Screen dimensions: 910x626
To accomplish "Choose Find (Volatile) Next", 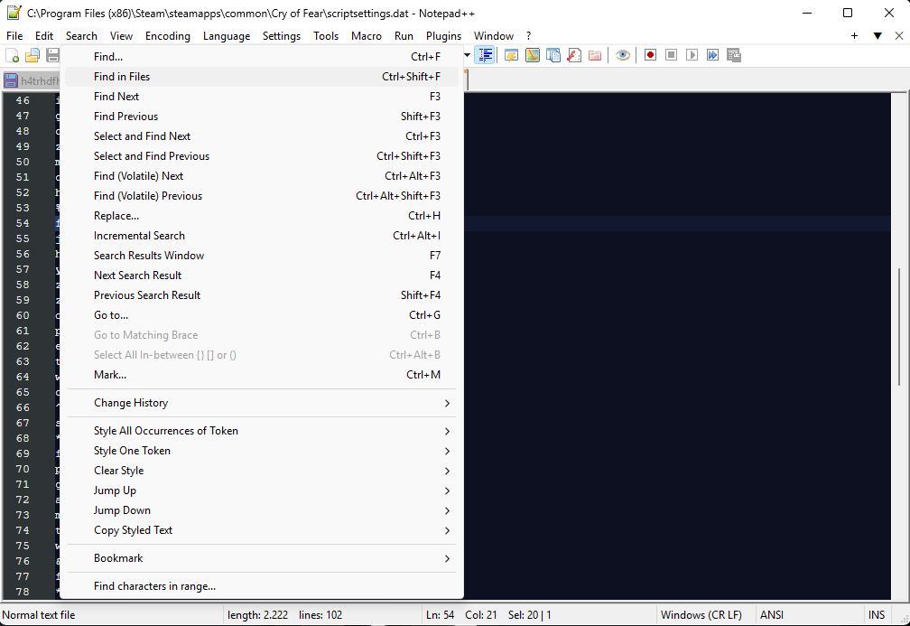I will point(262,176).
